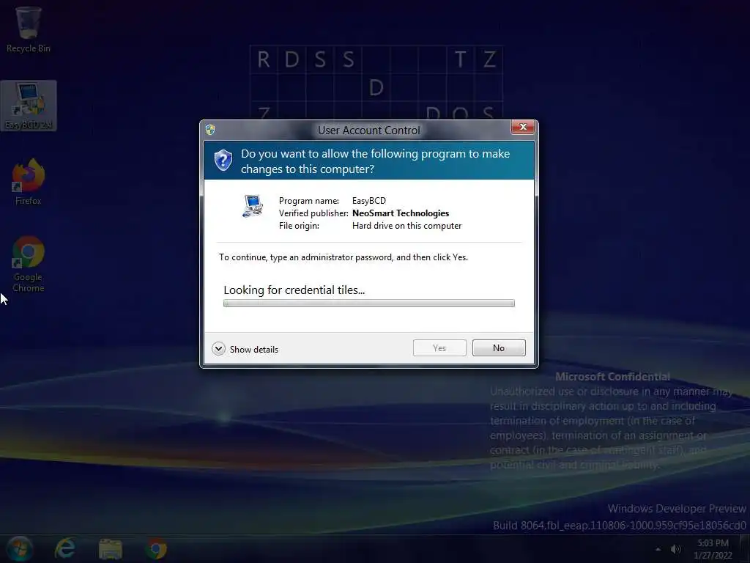Click the shield icon in the dialog title bar
Screen dimensions: 750x563
point(210,130)
